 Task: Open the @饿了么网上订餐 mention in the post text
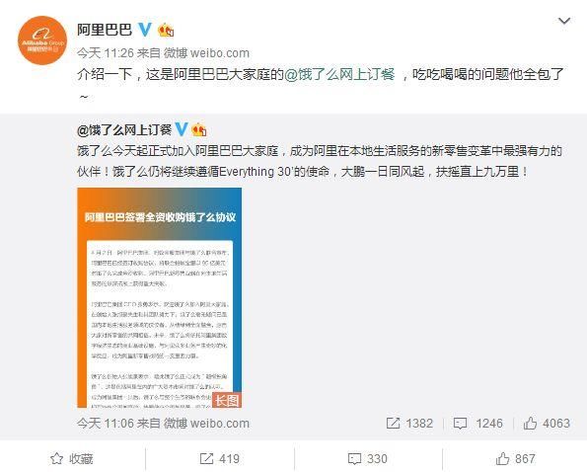coord(339,74)
